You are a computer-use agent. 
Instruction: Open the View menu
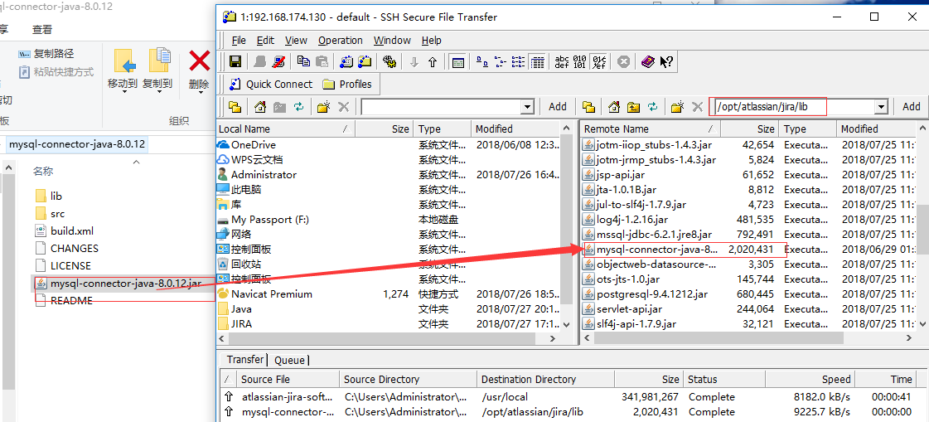point(296,41)
